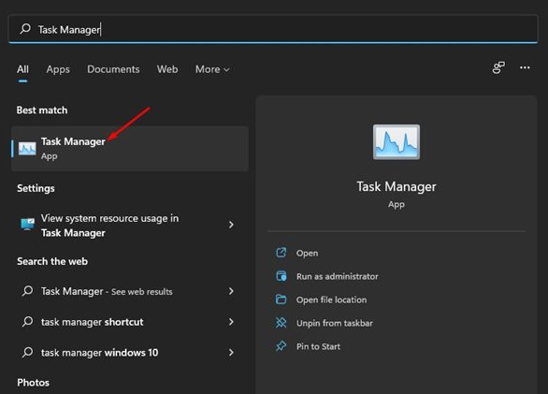Click the Open file location folder icon
Screen dimensions: 548x394
click(281, 299)
